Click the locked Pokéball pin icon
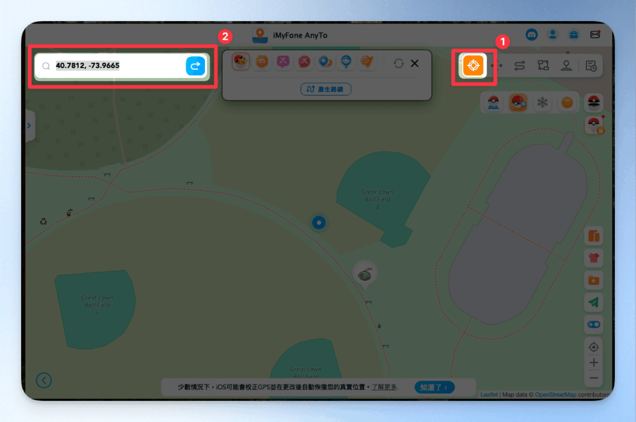636x422 pixels. (594, 125)
